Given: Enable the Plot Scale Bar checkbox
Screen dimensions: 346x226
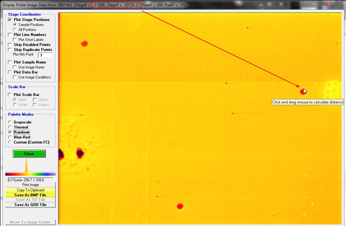Looking at the screenshot, I should click(10, 95).
